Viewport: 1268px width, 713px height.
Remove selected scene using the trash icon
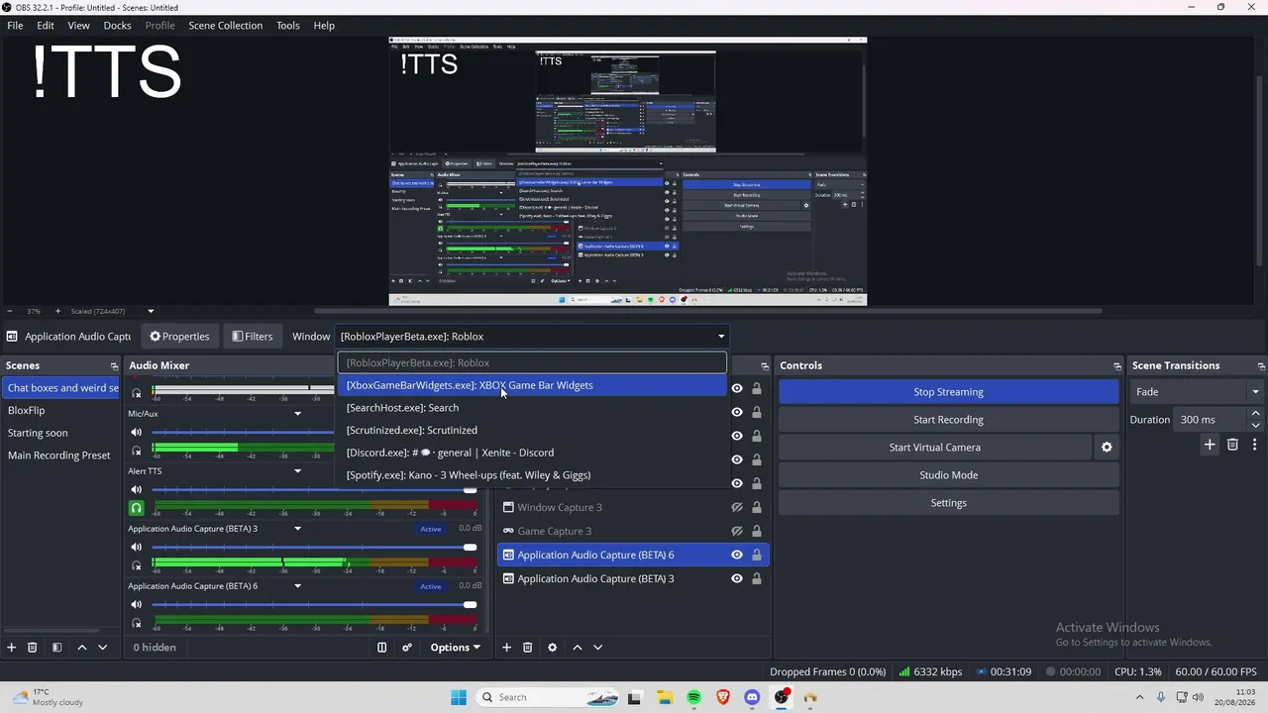click(32, 648)
